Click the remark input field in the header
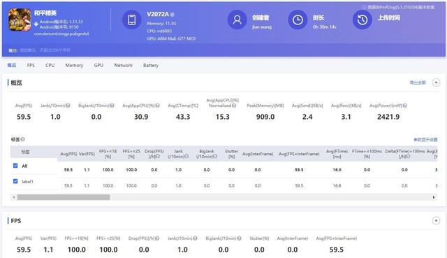Viewport: 447px width, 258px height. (x=45, y=50)
